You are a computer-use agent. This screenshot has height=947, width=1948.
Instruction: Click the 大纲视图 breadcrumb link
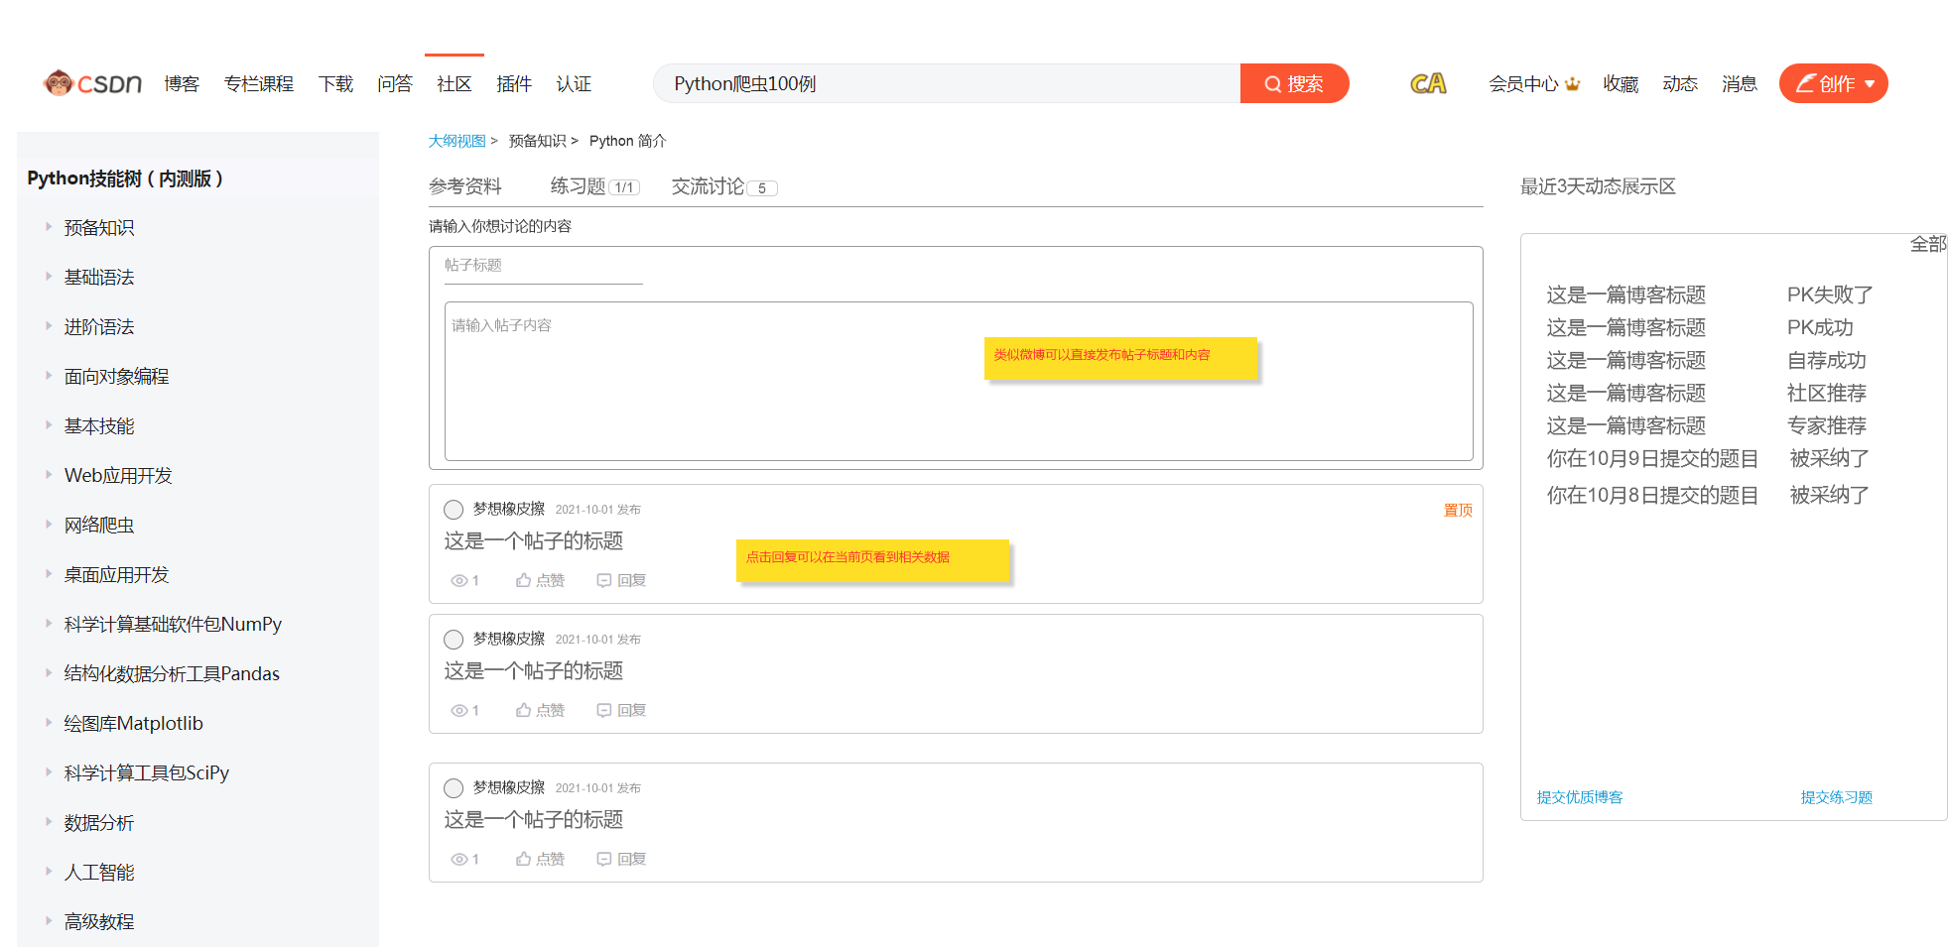click(x=457, y=141)
